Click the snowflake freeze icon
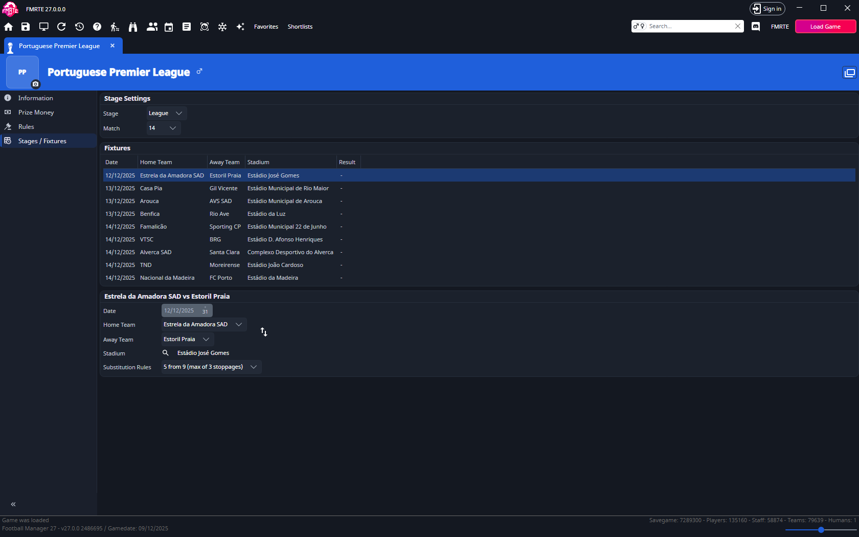Image resolution: width=859 pixels, height=537 pixels. pyautogui.click(x=222, y=27)
